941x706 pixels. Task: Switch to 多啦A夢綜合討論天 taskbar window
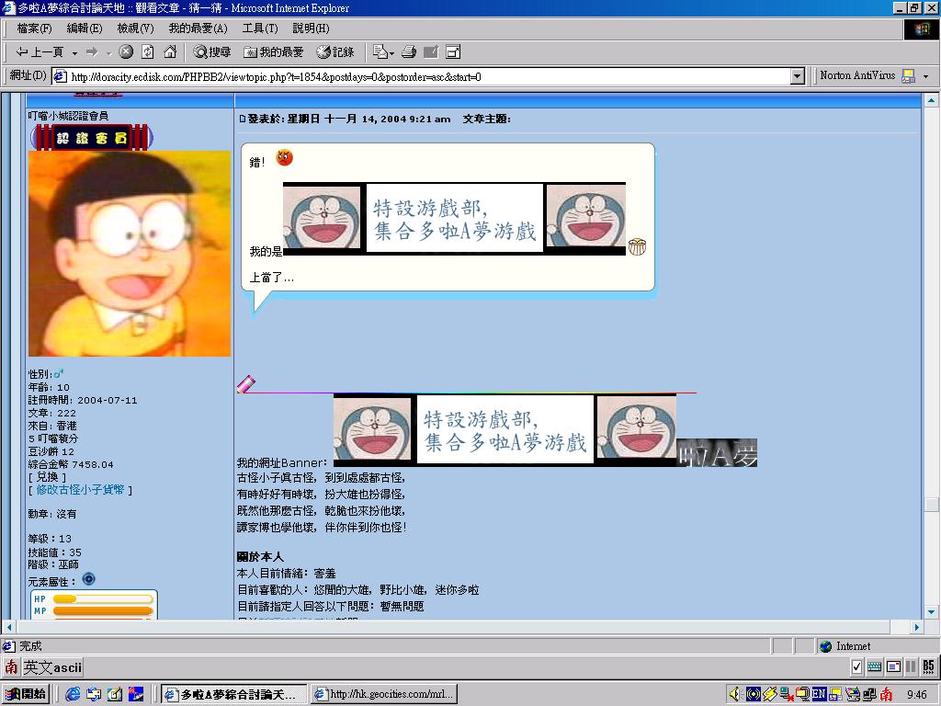pos(233,695)
